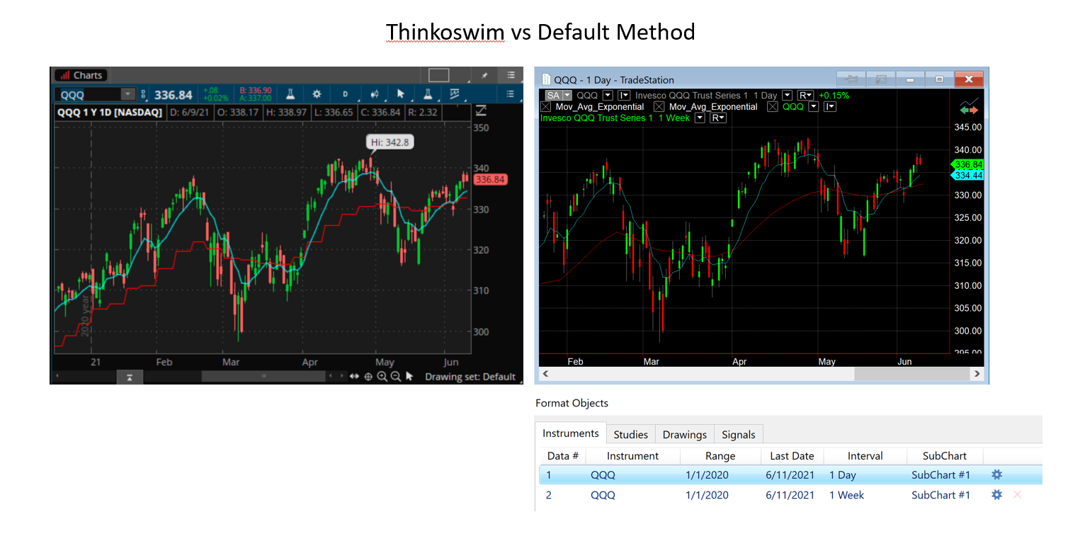Open the dropdown arrow after 1 Day
This screenshot has width=1068, height=534.
click(x=787, y=96)
